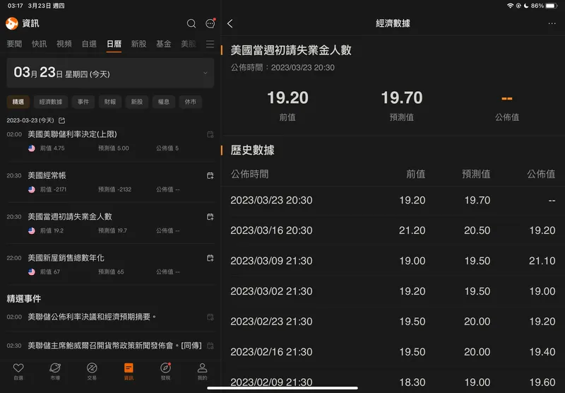Select the 日曆 tab
Image resolution: width=565 pixels, height=393 pixels.
tap(114, 44)
